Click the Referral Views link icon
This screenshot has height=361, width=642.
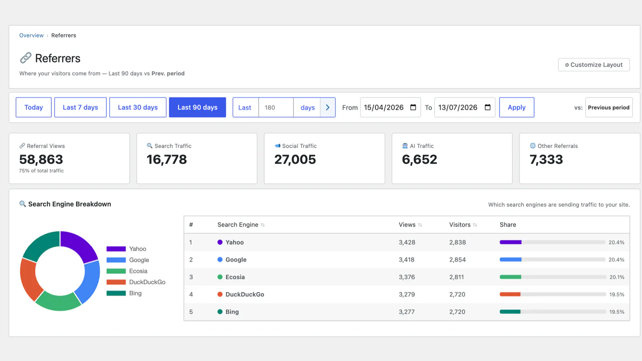tap(22, 146)
